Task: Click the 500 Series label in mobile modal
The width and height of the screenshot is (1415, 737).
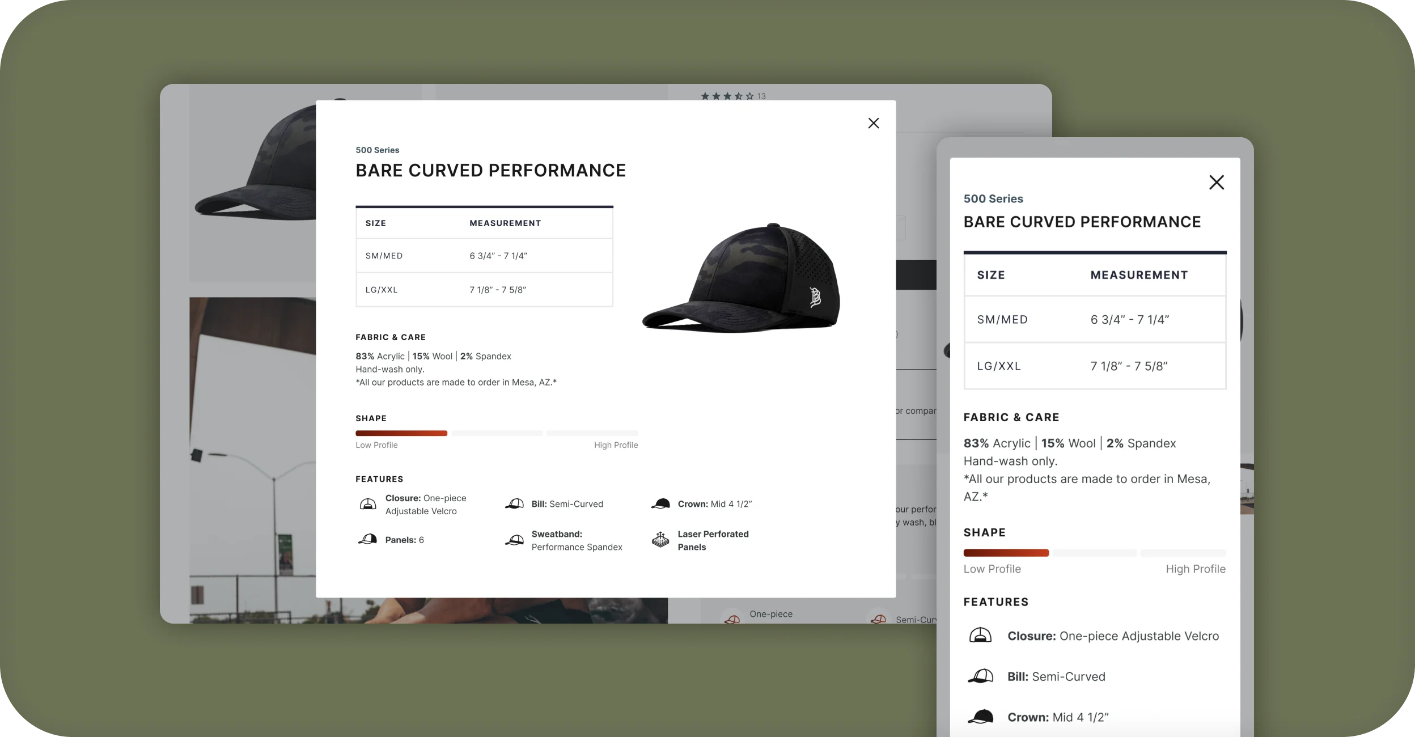Action: 993,199
